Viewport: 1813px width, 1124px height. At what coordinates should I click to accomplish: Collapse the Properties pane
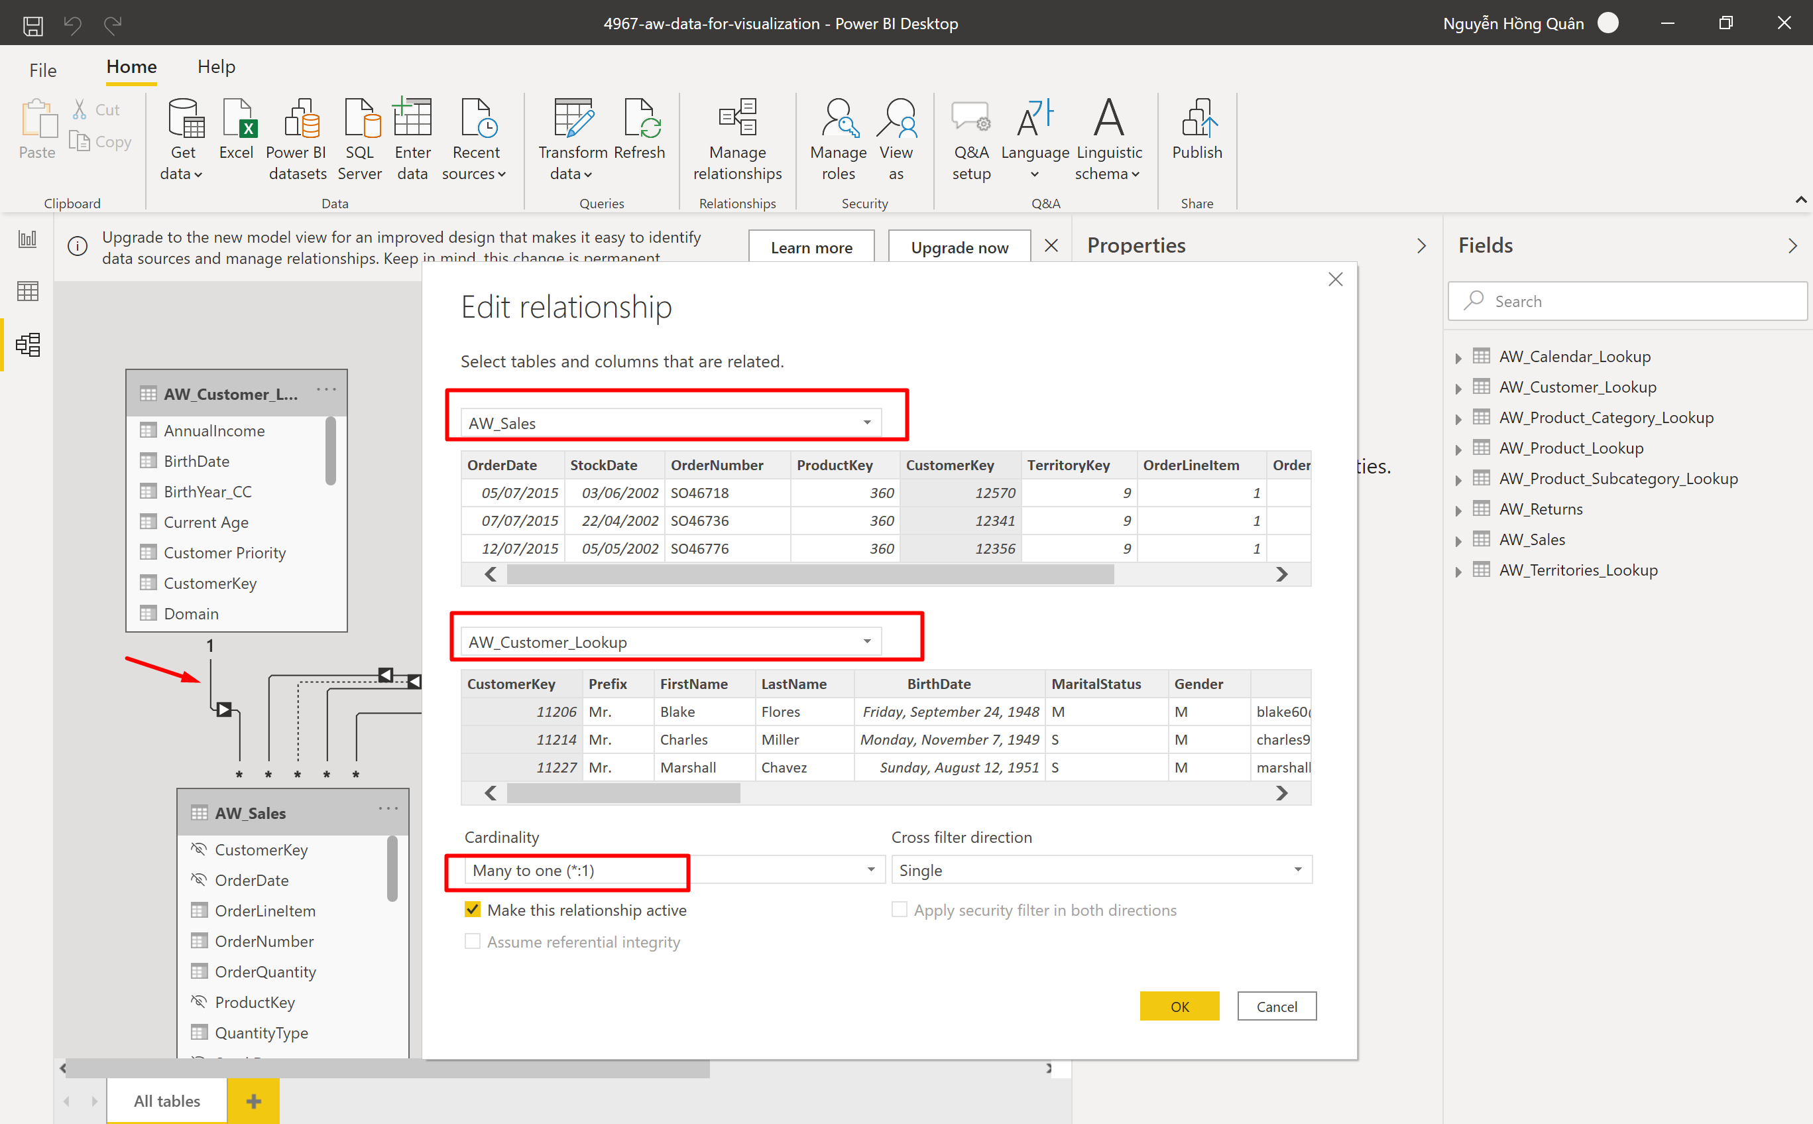click(x=1421, y=246)
